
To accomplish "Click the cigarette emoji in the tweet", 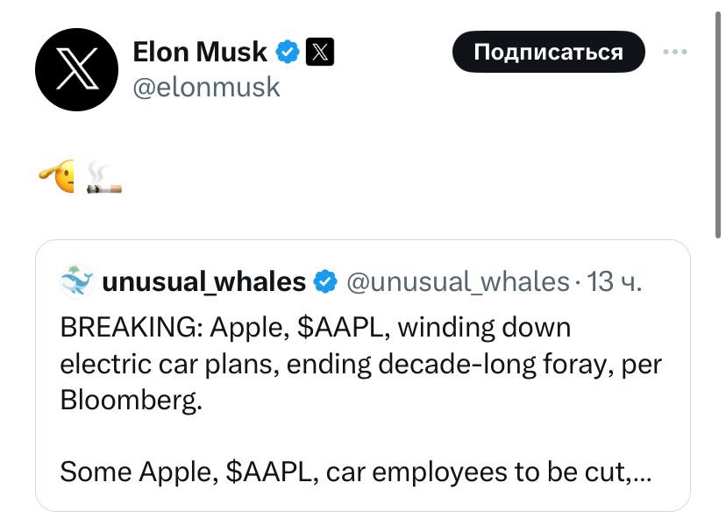I will (103, 178).
